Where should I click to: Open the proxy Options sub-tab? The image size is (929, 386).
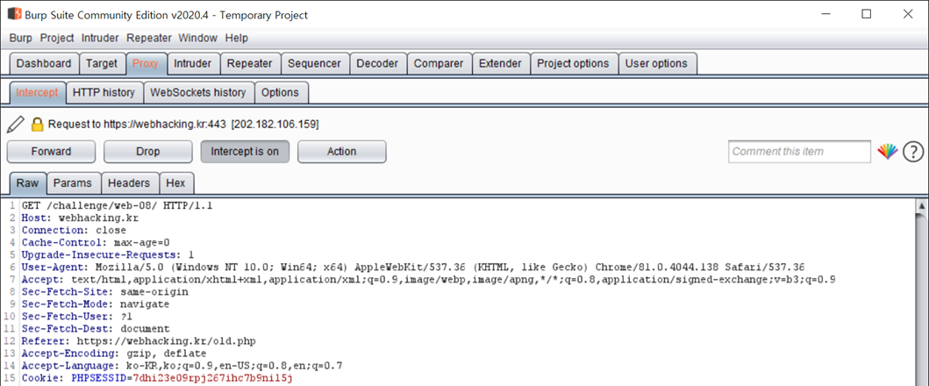click(x=280, y=92)
